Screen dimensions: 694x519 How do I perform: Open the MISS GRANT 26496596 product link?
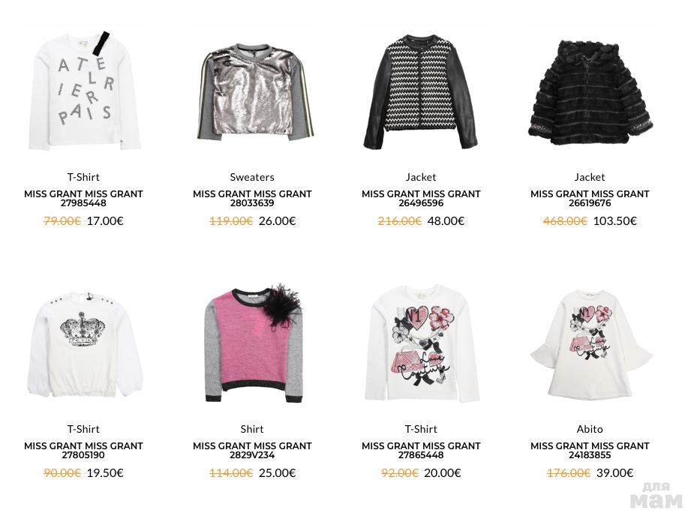421,198
